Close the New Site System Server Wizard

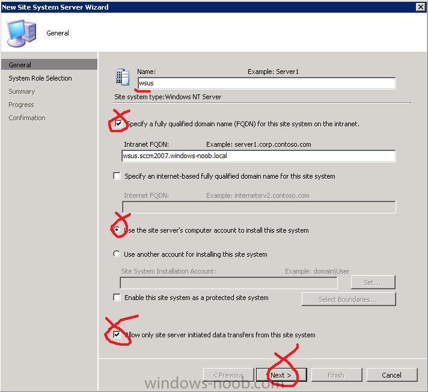point(421,7)
